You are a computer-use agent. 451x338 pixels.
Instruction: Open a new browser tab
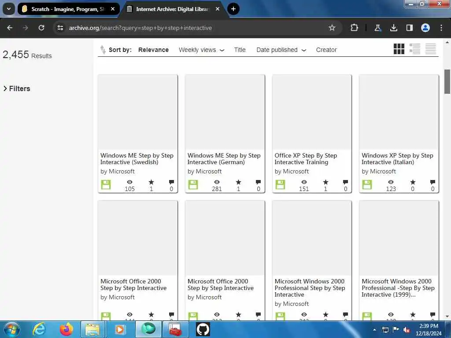click(x=233, y=9)
